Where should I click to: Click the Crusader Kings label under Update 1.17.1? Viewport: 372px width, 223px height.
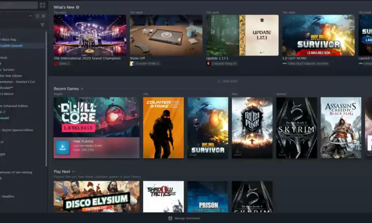[224, 63]
